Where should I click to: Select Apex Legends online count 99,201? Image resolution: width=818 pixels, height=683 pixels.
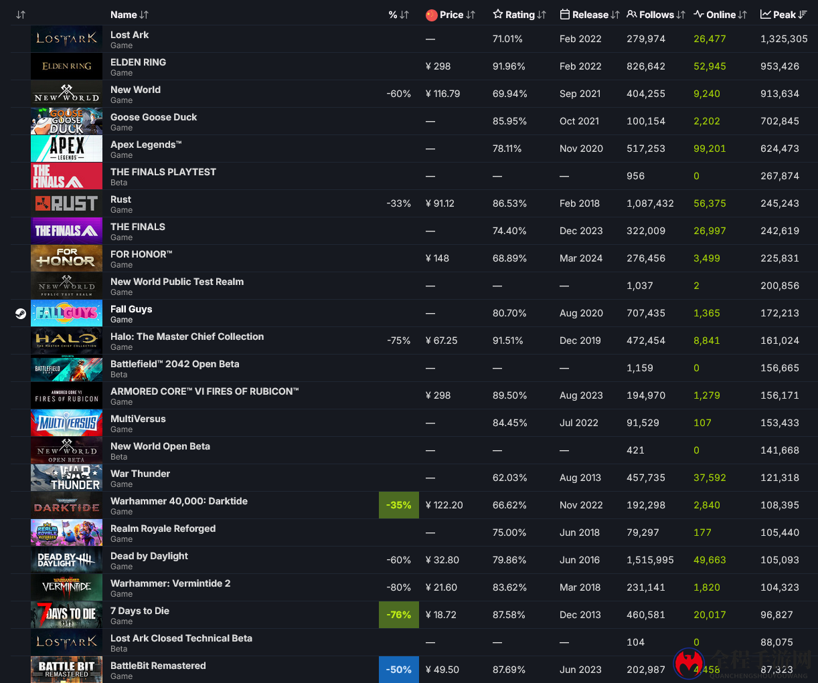[710, 149]
